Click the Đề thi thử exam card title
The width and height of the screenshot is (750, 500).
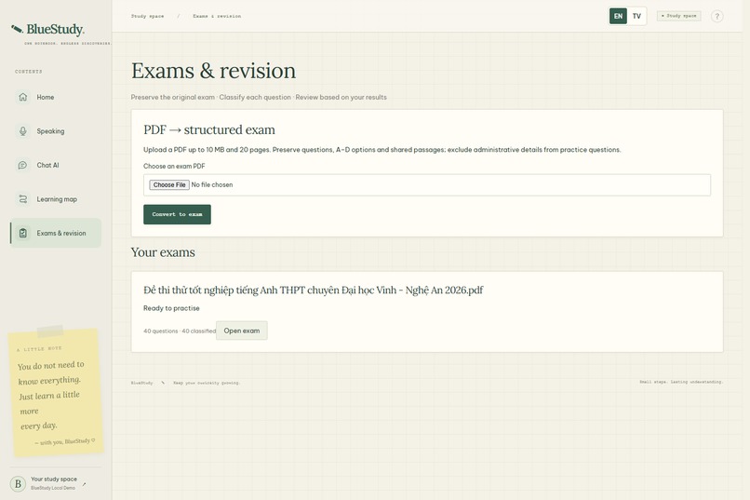314,290
